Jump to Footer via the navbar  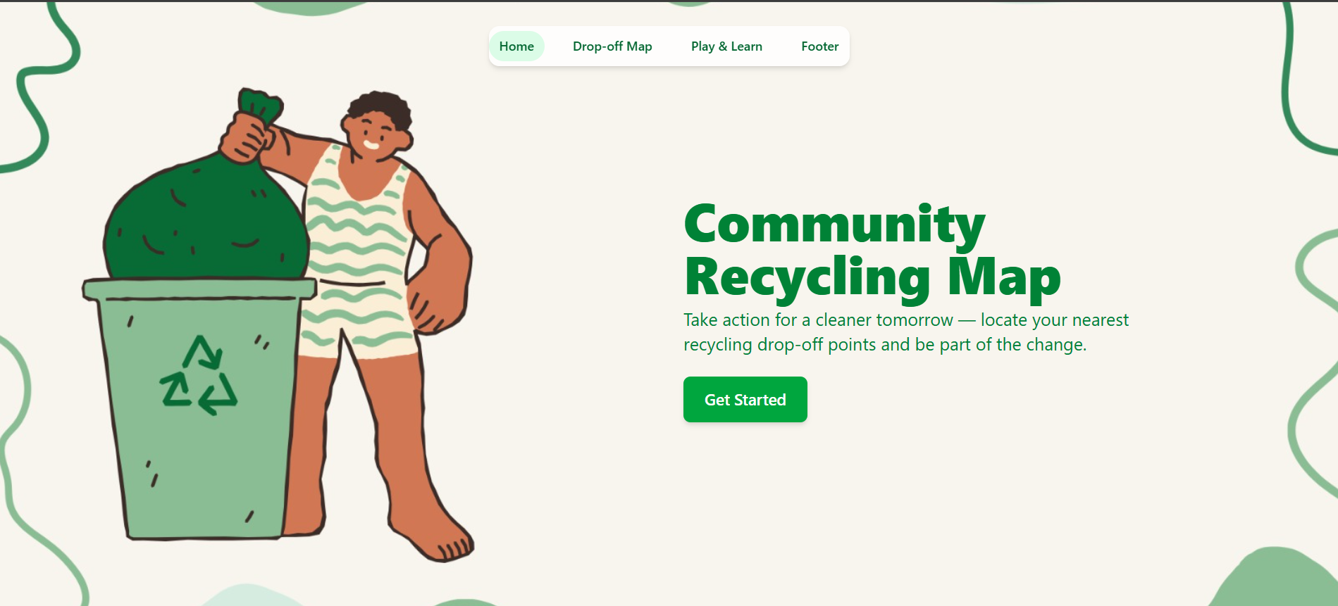click(819, 46)
